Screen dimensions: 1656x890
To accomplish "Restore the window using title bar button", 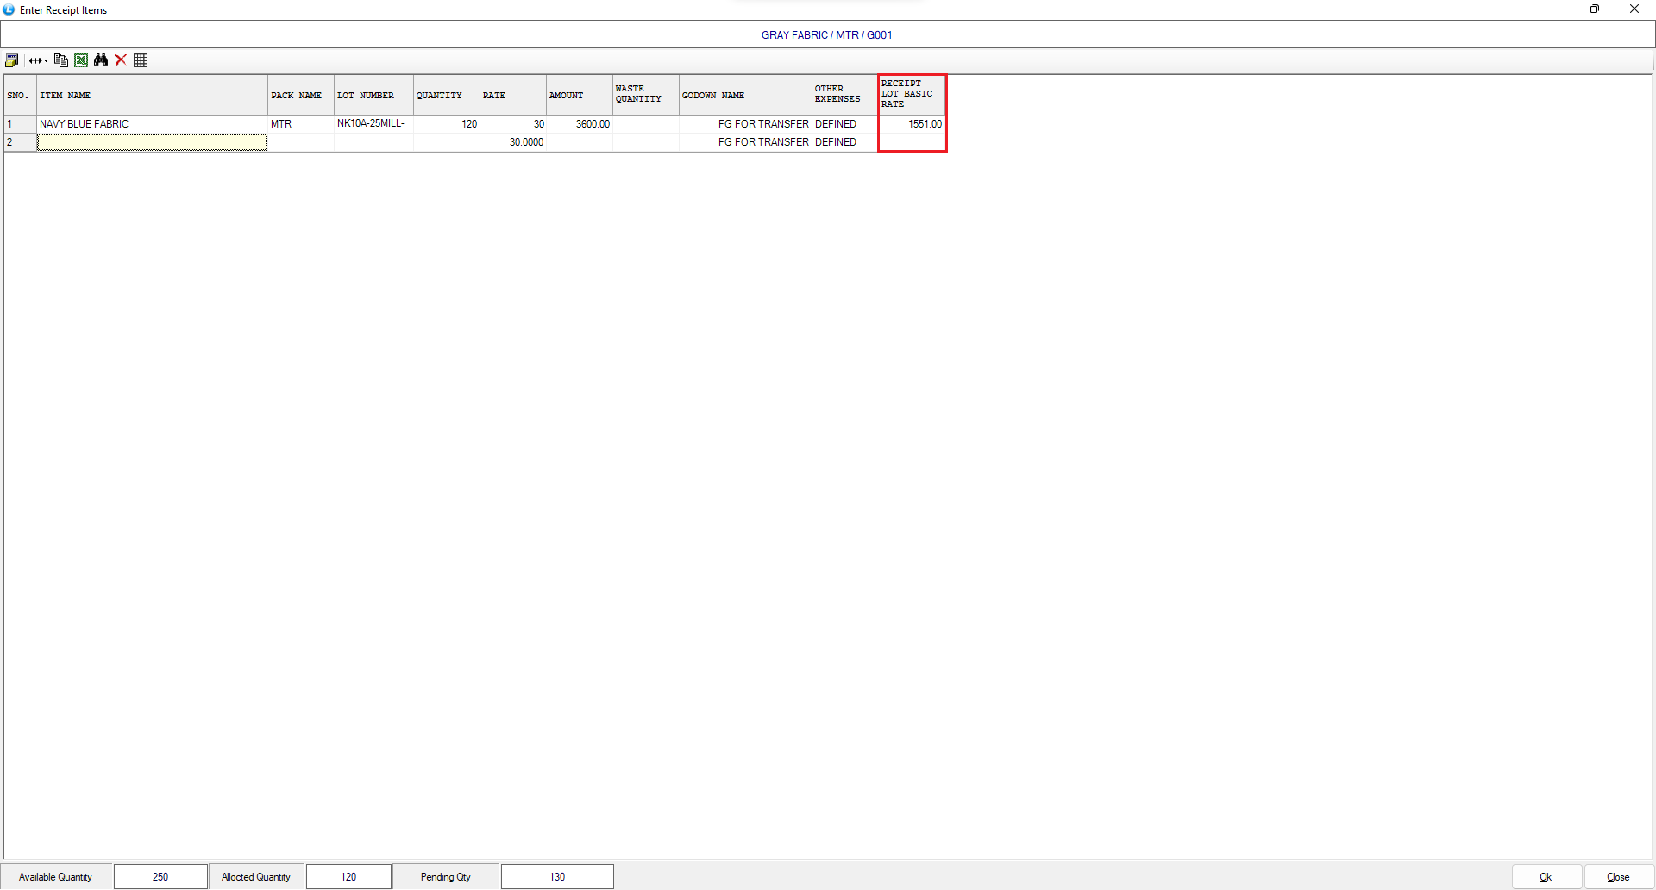I will (x=1594, y=9).
